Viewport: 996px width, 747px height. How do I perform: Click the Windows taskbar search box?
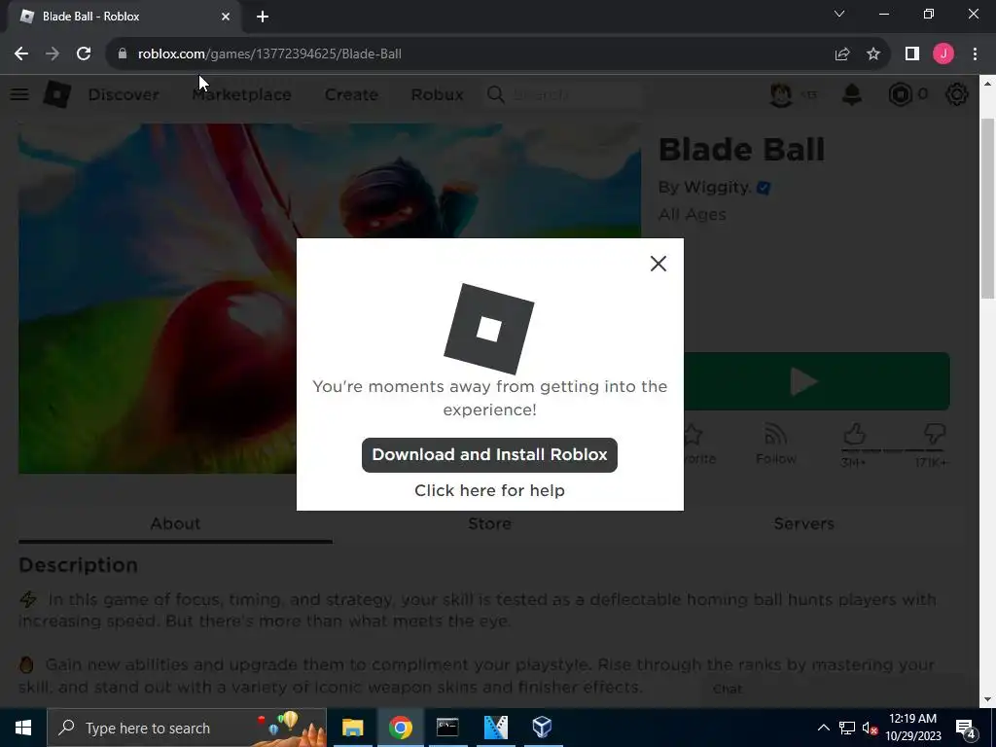coord(187,728)
